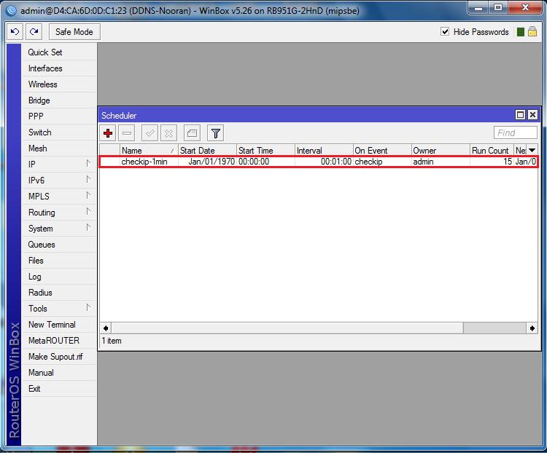Click the Find search field
The height and width of the screenshot is (455, 547).
click(515, 132)
